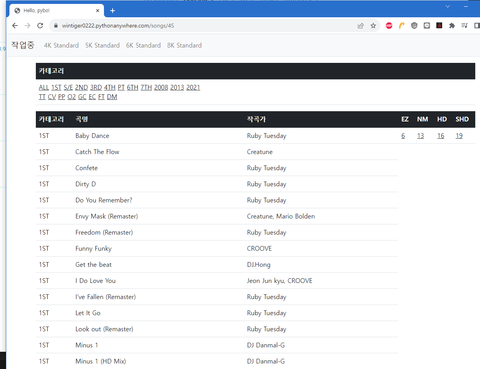Filter by the CV category

(52, 97)
